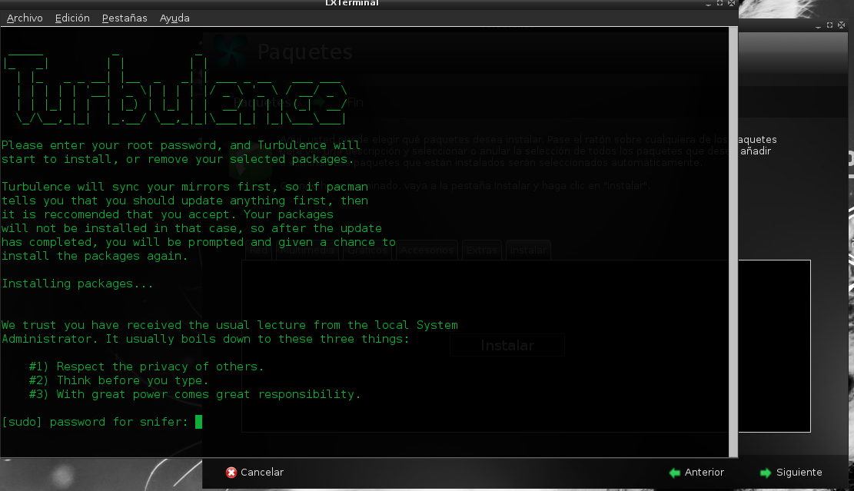Select the dimmed Extras tab behind terminal
854x491 pixels.
(481, 250)
